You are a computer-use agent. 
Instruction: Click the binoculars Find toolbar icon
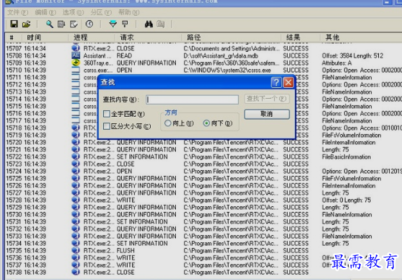point(149,24)
